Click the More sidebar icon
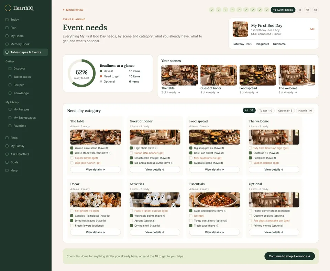330x271 pixels. (x=7, y=171)
